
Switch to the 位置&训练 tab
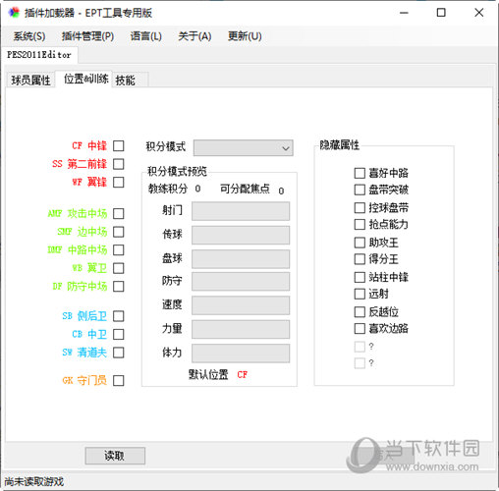tap(85, 79)
